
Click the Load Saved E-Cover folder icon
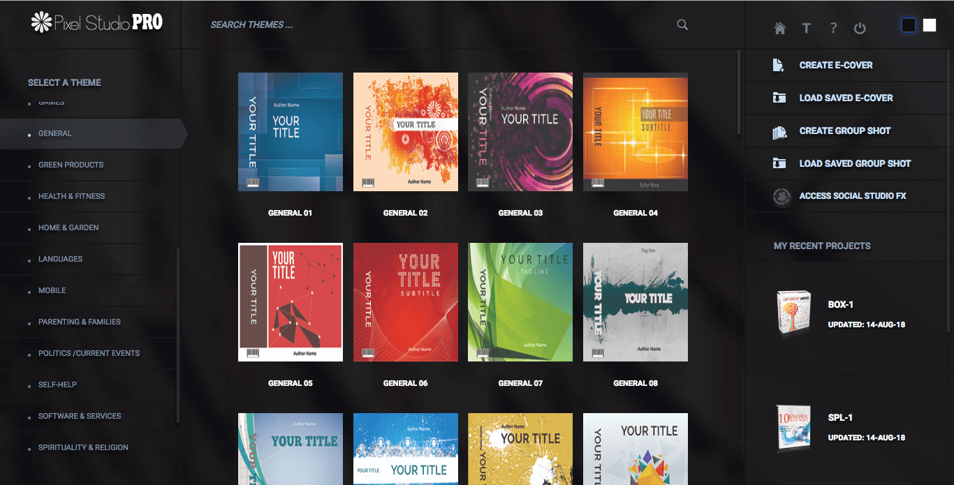pos(779,98)
